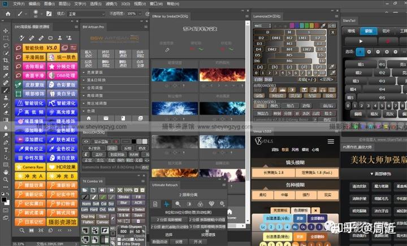The width and height of the screenshot is (407, 246).
Task: Open the 帮助(H) menu
Action: tap(173, 4)
